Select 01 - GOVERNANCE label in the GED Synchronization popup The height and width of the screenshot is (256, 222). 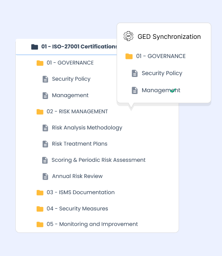click(161, 56)
